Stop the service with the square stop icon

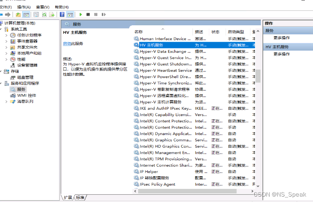[x=88, y=14]
